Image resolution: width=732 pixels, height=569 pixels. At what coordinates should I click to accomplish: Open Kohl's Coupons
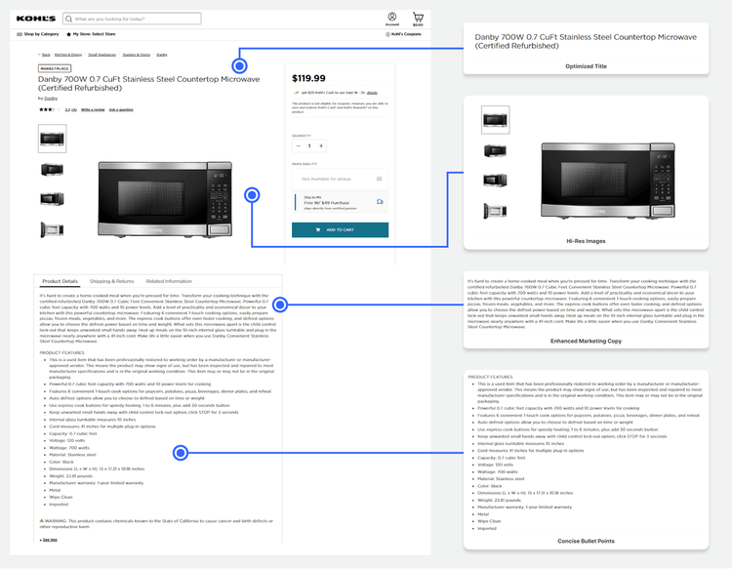pos(403,34)
